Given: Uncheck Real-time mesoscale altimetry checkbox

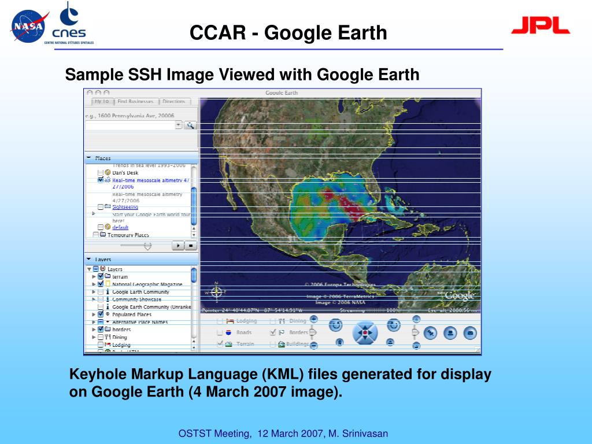Looking at the screenshot, I should [101, 180].
